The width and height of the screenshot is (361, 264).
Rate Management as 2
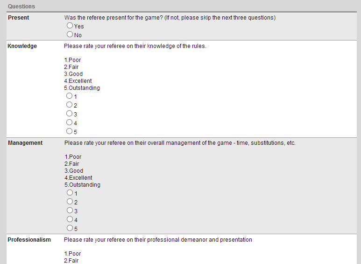click(x=70, y=202)
